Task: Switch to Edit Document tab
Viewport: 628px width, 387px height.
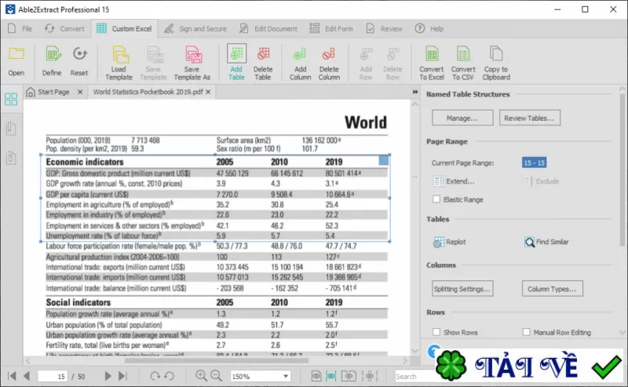Action: [x=268, y=29]
